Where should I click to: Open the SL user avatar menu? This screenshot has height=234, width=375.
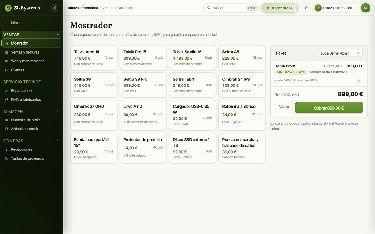click(x=365, y=8)
